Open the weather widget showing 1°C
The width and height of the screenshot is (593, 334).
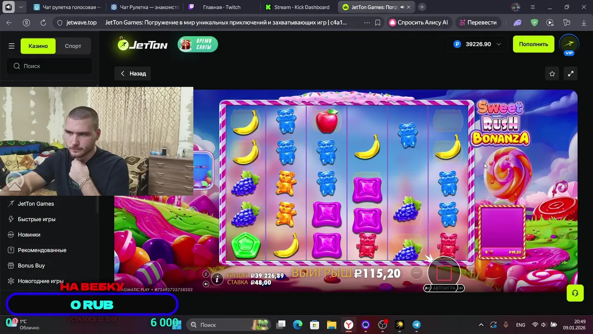coord(23,324)
